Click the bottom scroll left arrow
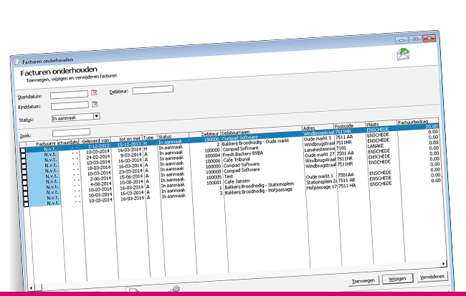This screenshot has height=296, width=466. point(31,287)
